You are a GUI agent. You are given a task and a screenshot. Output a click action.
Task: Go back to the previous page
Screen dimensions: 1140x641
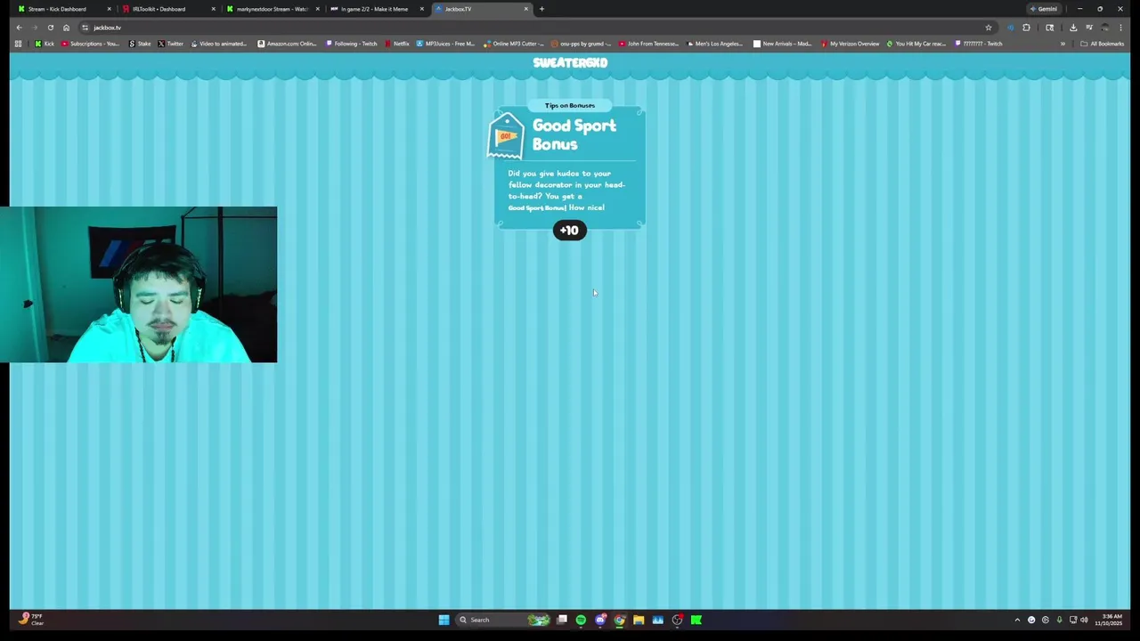[19, 28]
